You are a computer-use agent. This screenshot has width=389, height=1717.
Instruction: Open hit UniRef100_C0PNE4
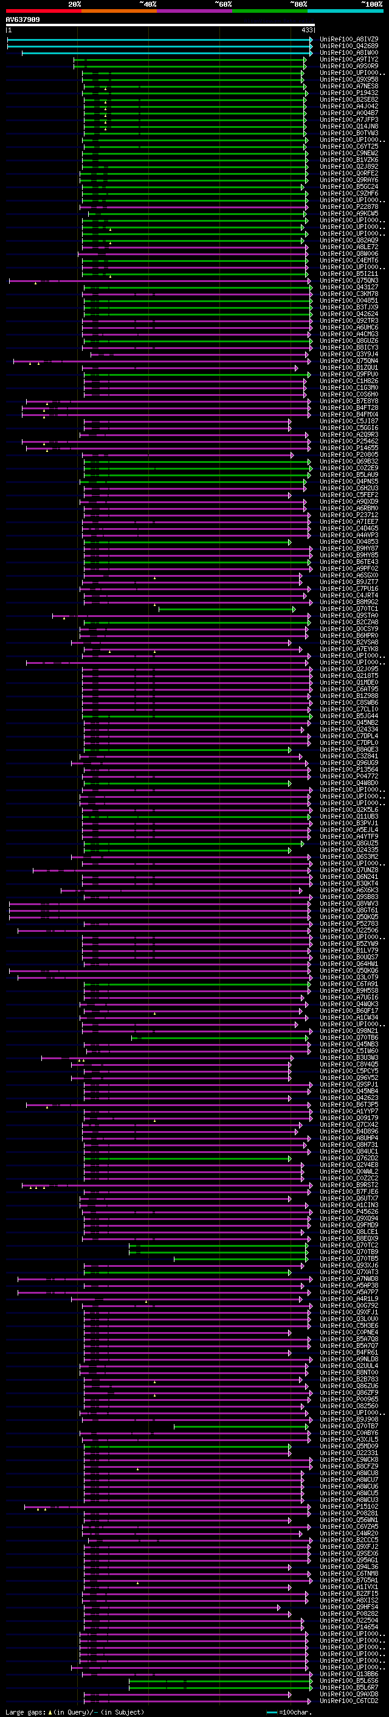click(349, 1333)
